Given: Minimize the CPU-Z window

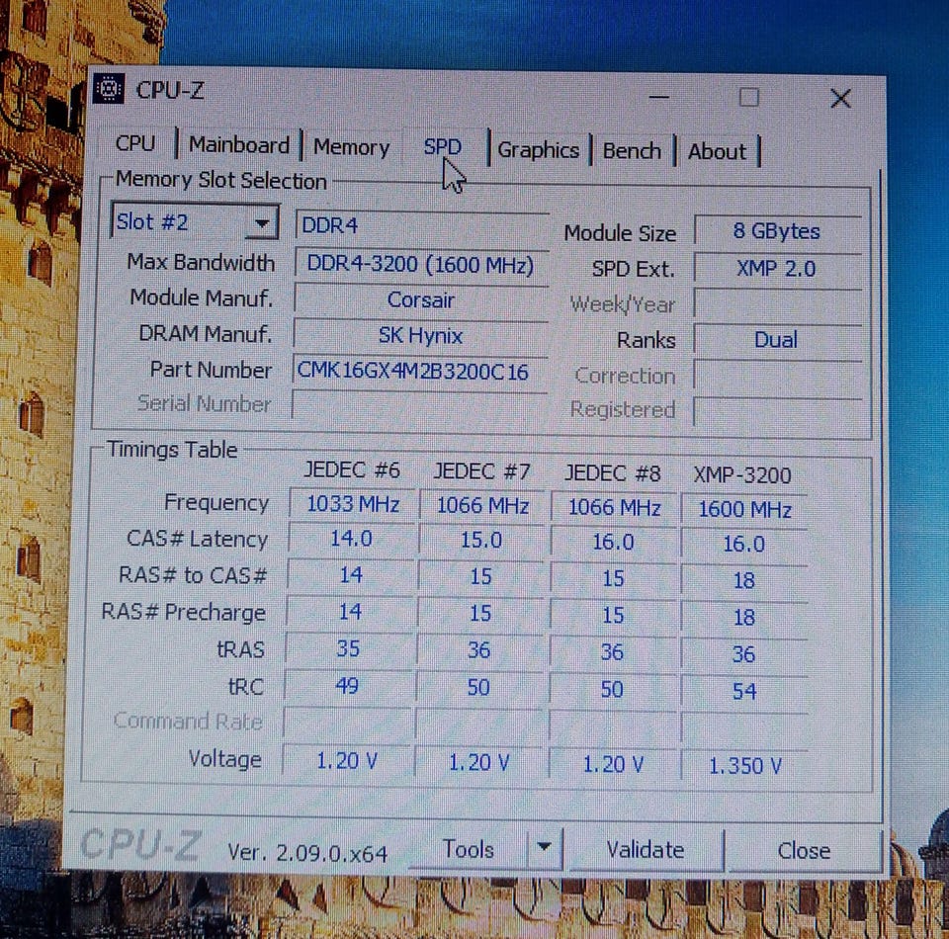Looking at the screenshot, I should point(658,97).
